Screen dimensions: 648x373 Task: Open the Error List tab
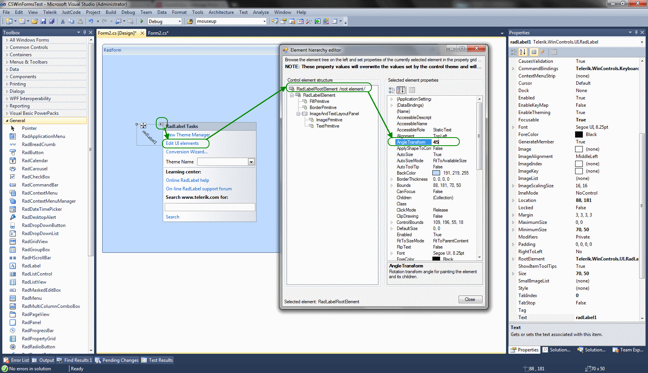[17, 360]
